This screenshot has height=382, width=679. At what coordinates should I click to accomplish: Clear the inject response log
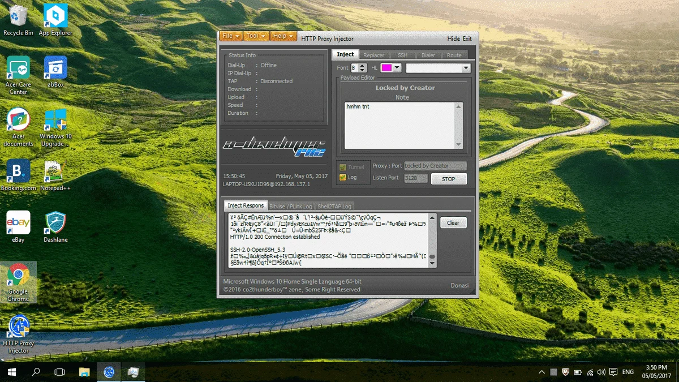click(453, 223)
